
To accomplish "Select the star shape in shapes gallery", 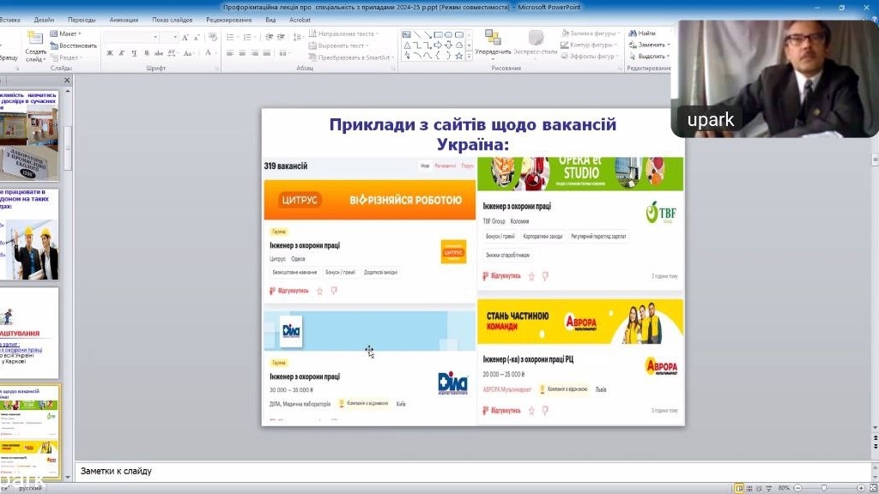I will 458,56.
